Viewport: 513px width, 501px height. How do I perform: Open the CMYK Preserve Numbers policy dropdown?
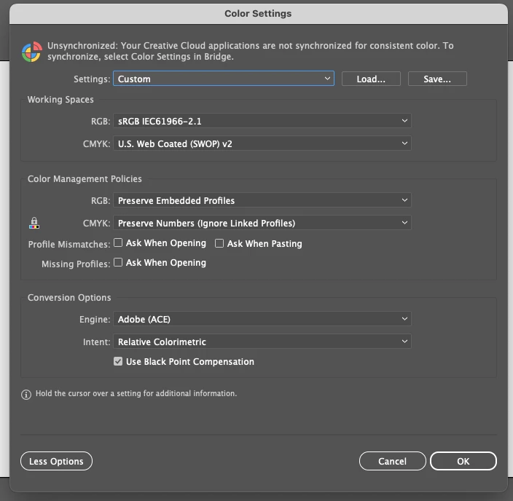click(262, 223)
